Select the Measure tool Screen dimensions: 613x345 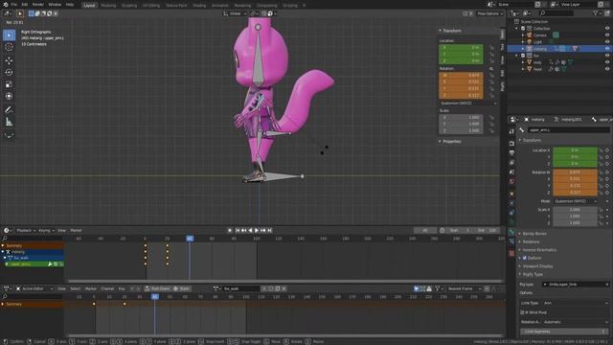pos(9,122)
